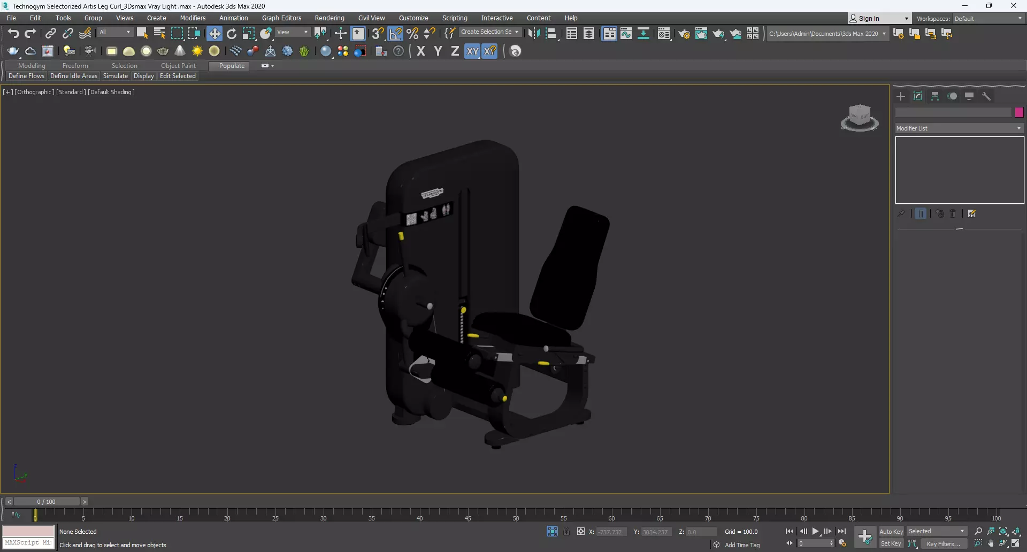Click the Render Production teapot
This screenshot has height=552, width=1027.
pyautogui.click(x=718, y=34)
